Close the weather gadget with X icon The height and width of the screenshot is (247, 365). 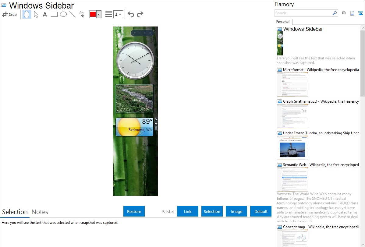(x=156, y=119)
